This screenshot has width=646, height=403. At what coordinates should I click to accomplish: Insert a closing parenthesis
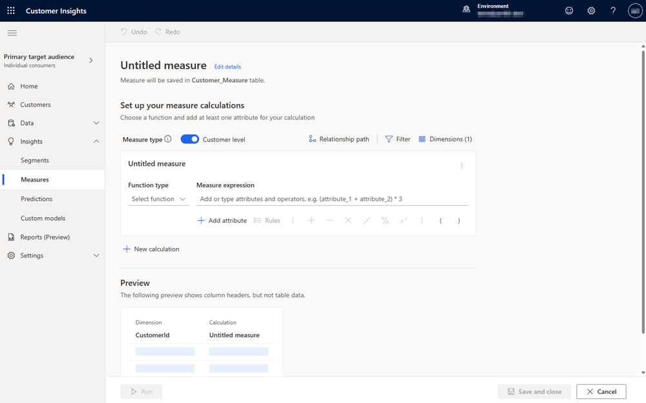[459, 220]
